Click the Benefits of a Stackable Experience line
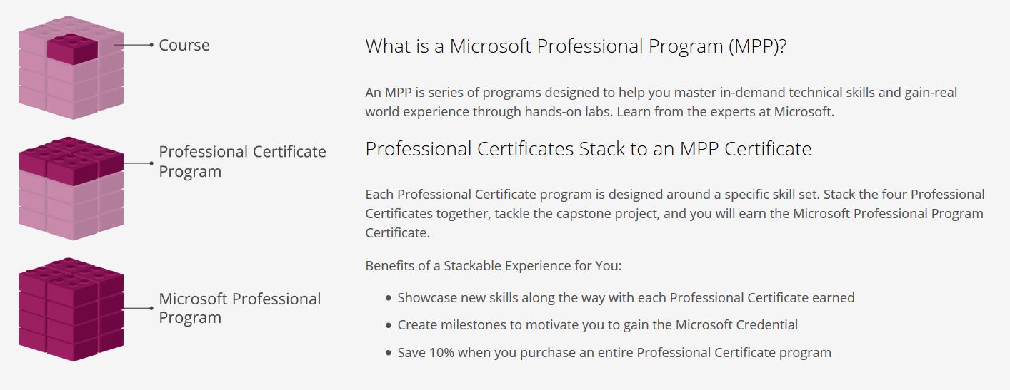1010x390 pixels. (494, 266)
